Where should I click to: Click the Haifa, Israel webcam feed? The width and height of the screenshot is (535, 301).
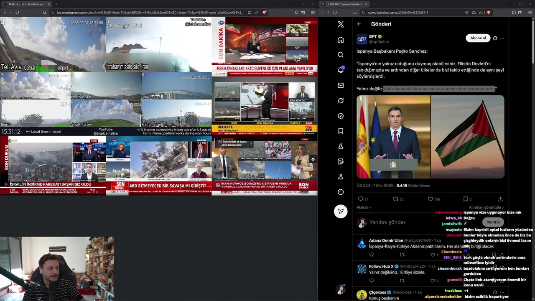[x=176, y=113]
